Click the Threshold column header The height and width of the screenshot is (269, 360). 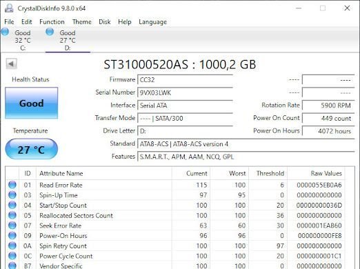(268, 173)
